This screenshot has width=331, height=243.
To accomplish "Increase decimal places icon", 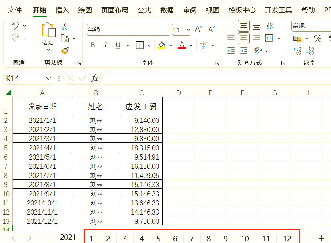I will pyautogui.click(x=297, y=51).
